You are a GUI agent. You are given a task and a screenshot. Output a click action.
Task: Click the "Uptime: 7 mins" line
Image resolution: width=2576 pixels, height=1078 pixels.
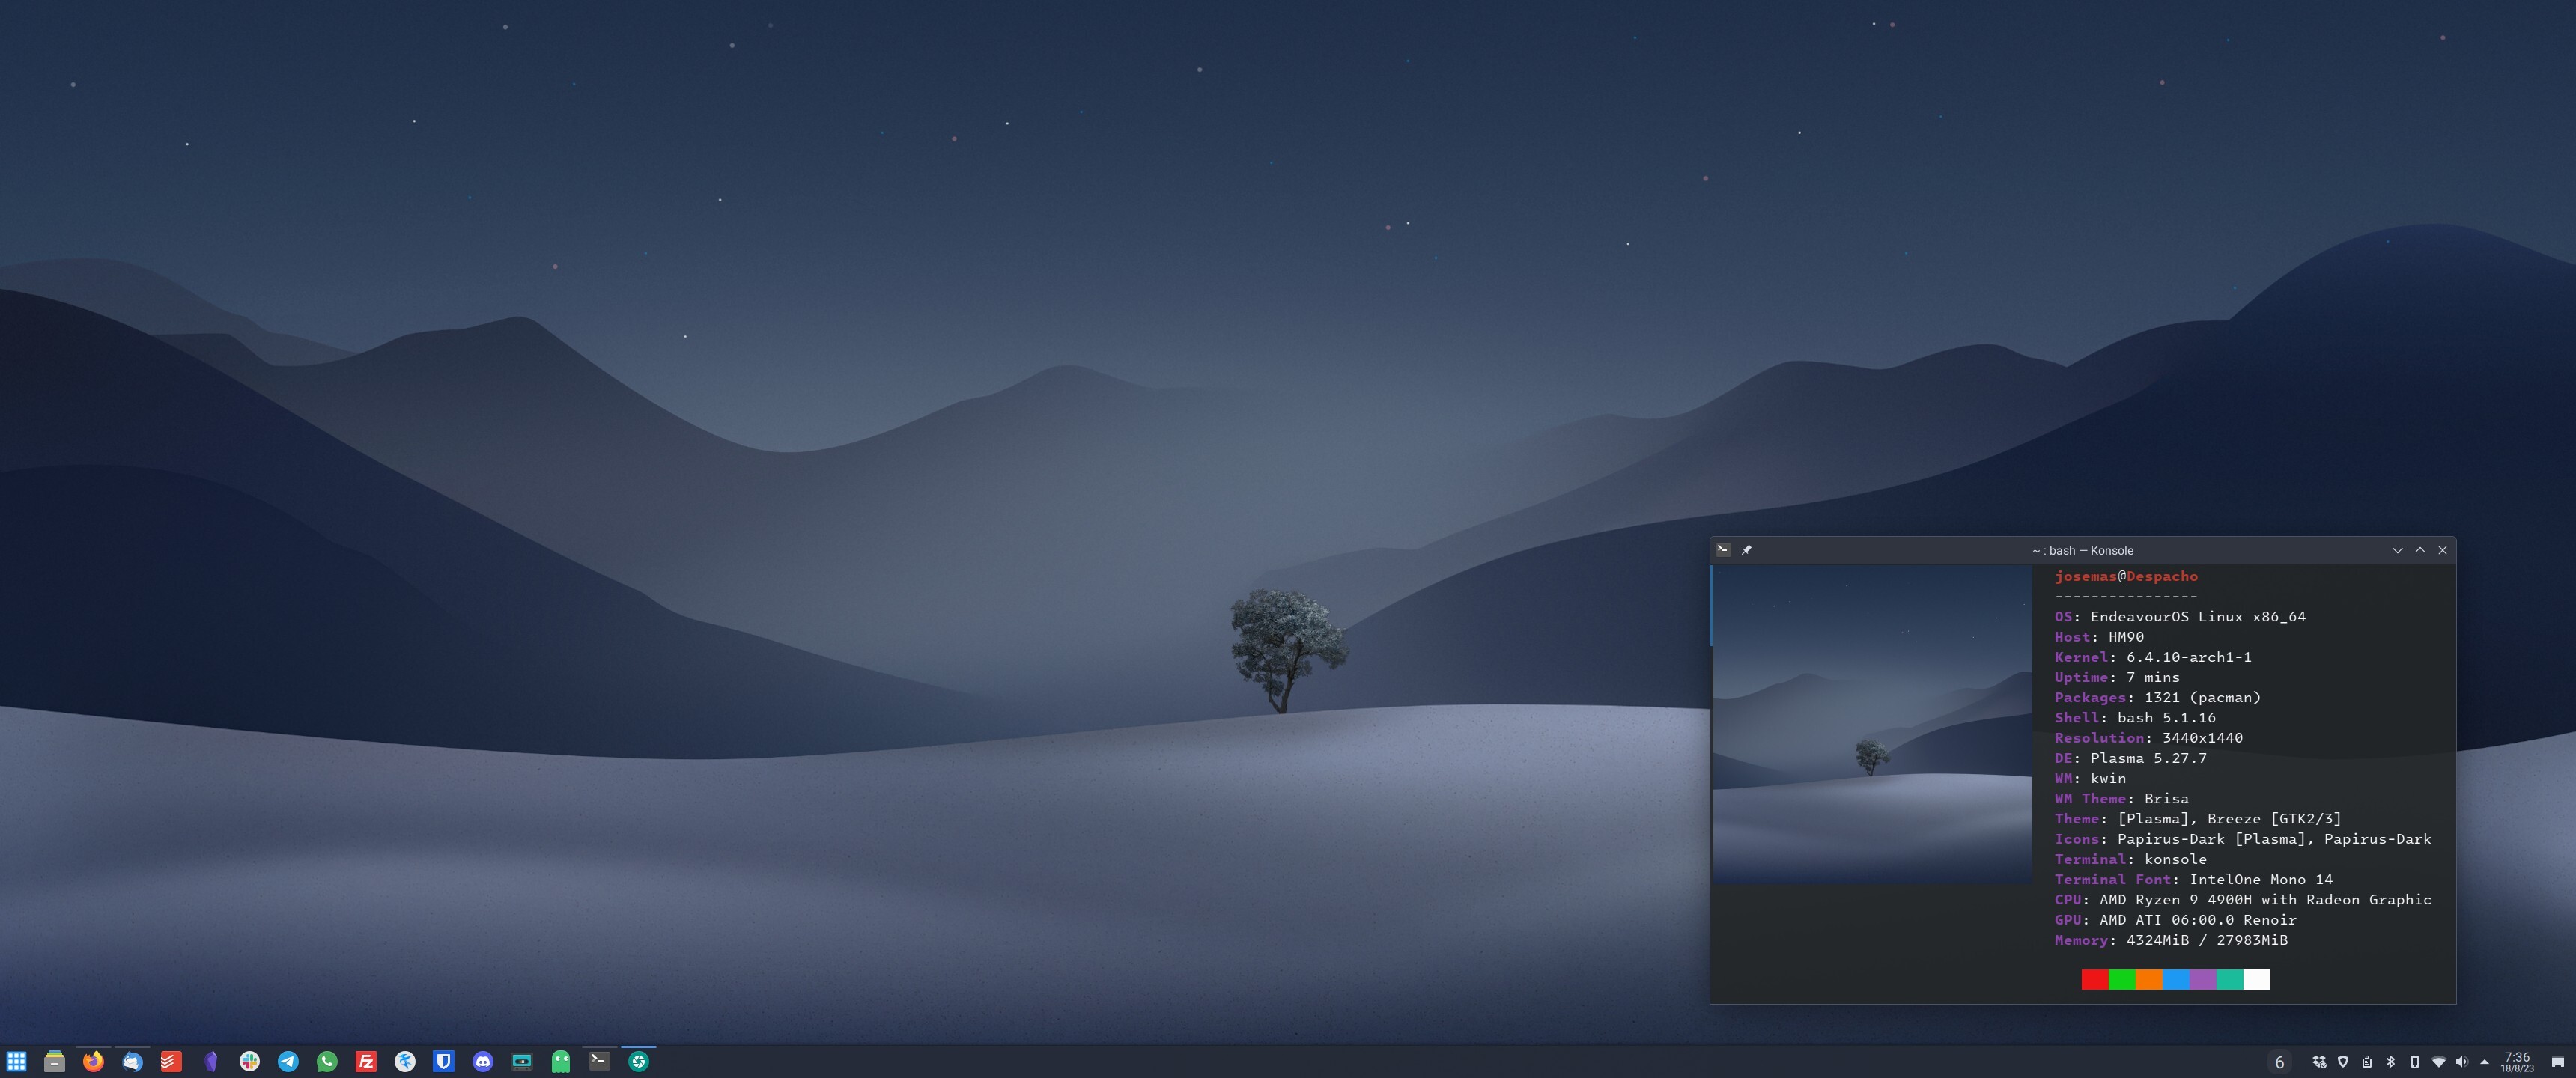[x=2117, y=677]
